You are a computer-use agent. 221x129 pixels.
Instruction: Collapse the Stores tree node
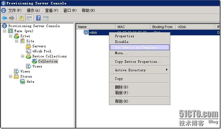[x=10, y=77]
